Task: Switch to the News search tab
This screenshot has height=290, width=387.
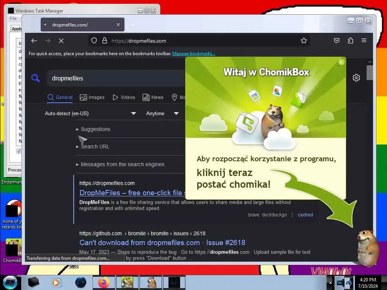Action: tap(153, 97)
